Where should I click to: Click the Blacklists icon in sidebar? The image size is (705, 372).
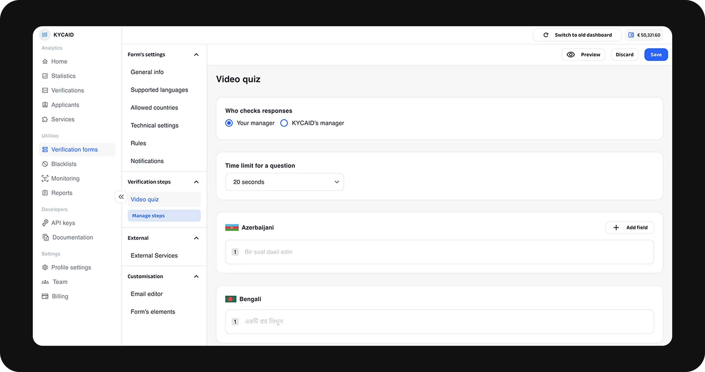point(45,164)
